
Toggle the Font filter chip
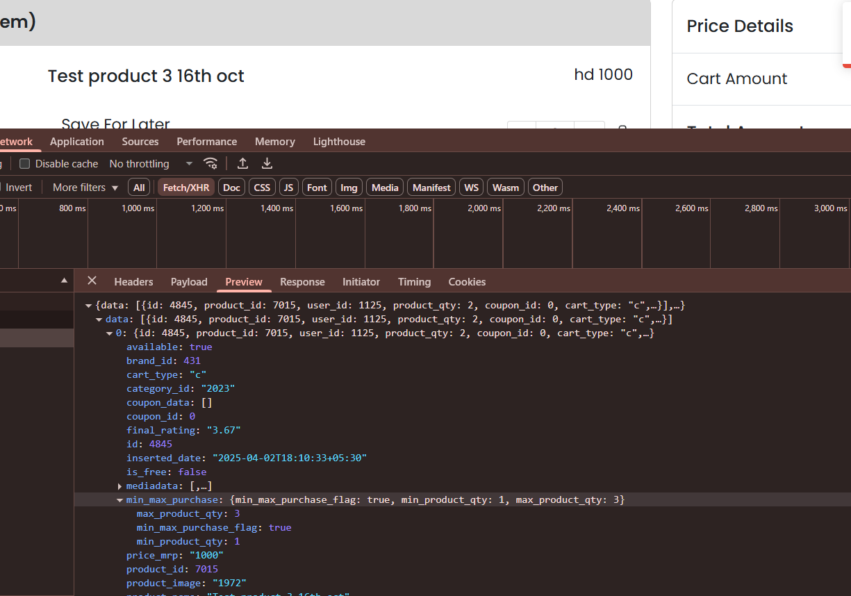(x=317, y=188)
